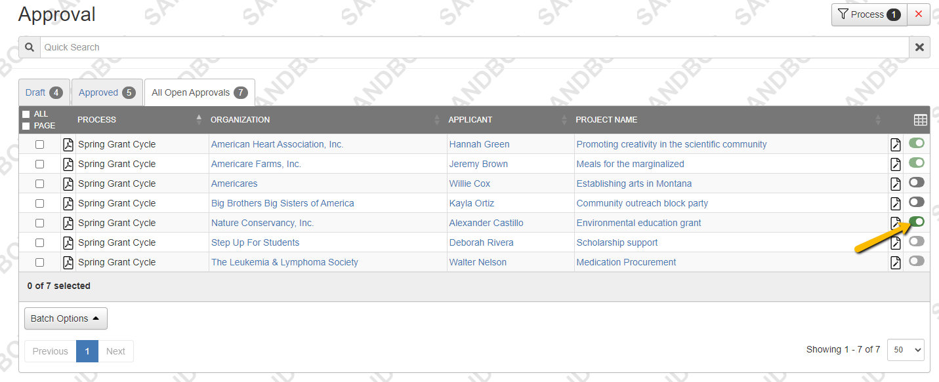Enable the toggle on the Americares row
The image size is (939, 382).
click(916, 182)
